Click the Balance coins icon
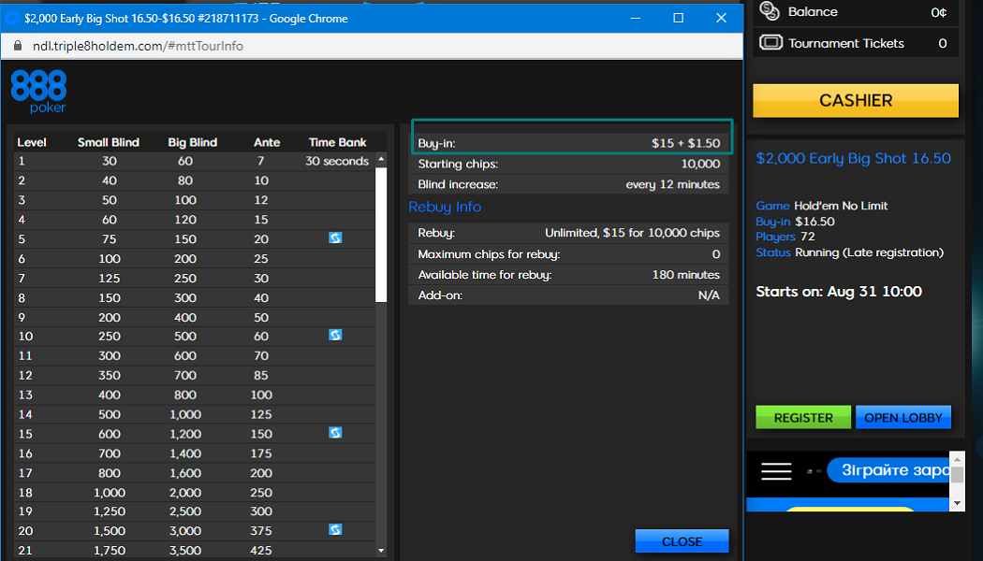This screenshot has width=983, height=561. pyautogui.click(x=770, y=11)
